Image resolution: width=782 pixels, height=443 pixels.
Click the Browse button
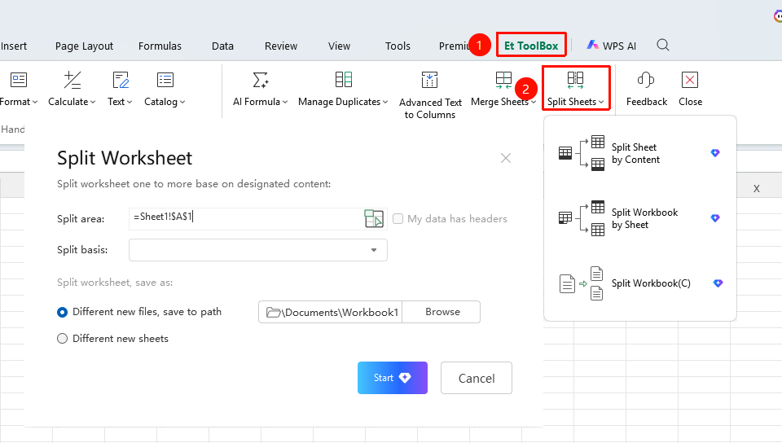click(442, 312)
